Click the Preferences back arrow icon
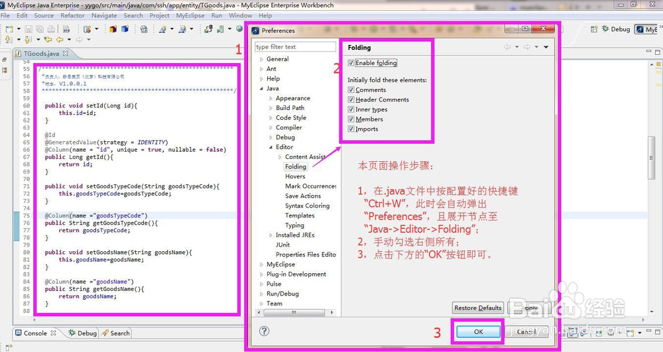Image resolution: width=663 pixels, height=352 pixels. 507,47
